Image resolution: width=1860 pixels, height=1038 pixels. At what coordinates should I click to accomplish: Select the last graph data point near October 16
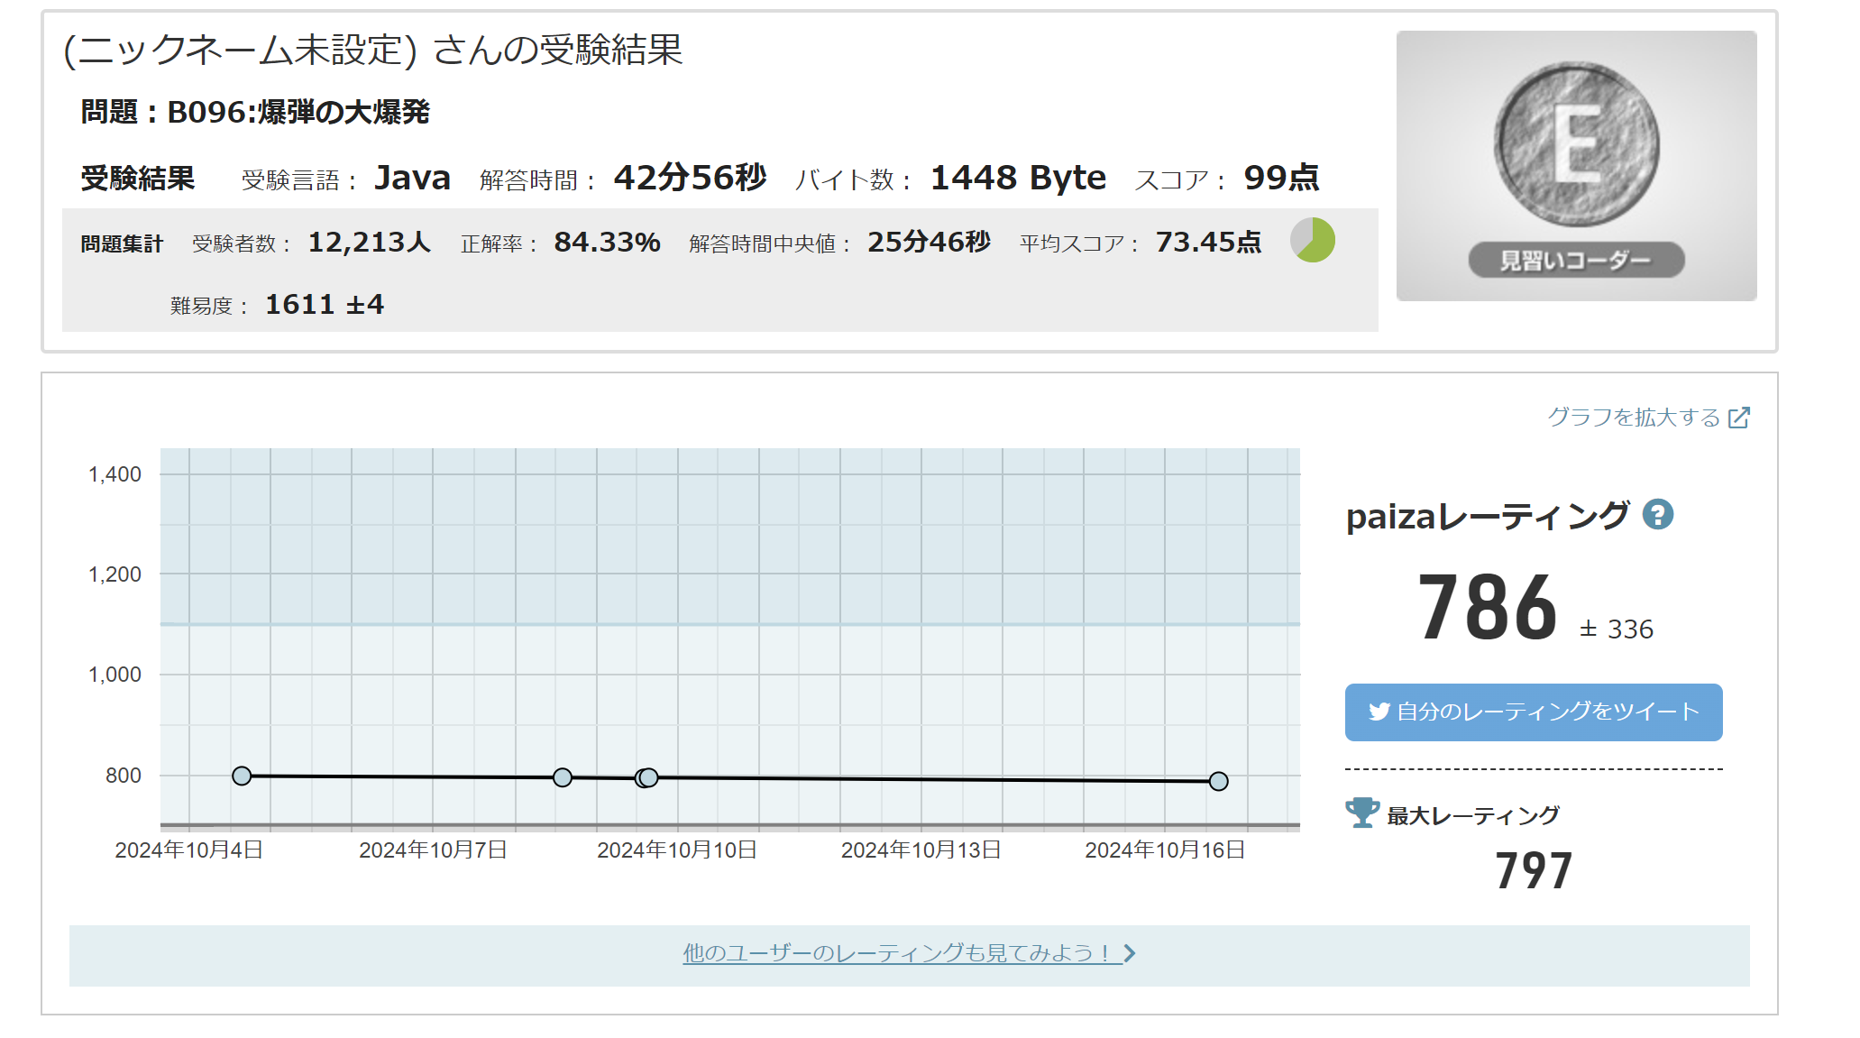pos(1218,781)
